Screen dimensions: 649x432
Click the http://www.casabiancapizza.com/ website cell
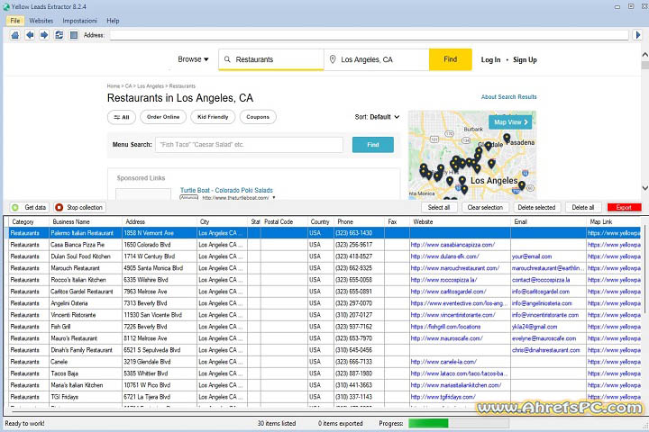click(460, 245)
